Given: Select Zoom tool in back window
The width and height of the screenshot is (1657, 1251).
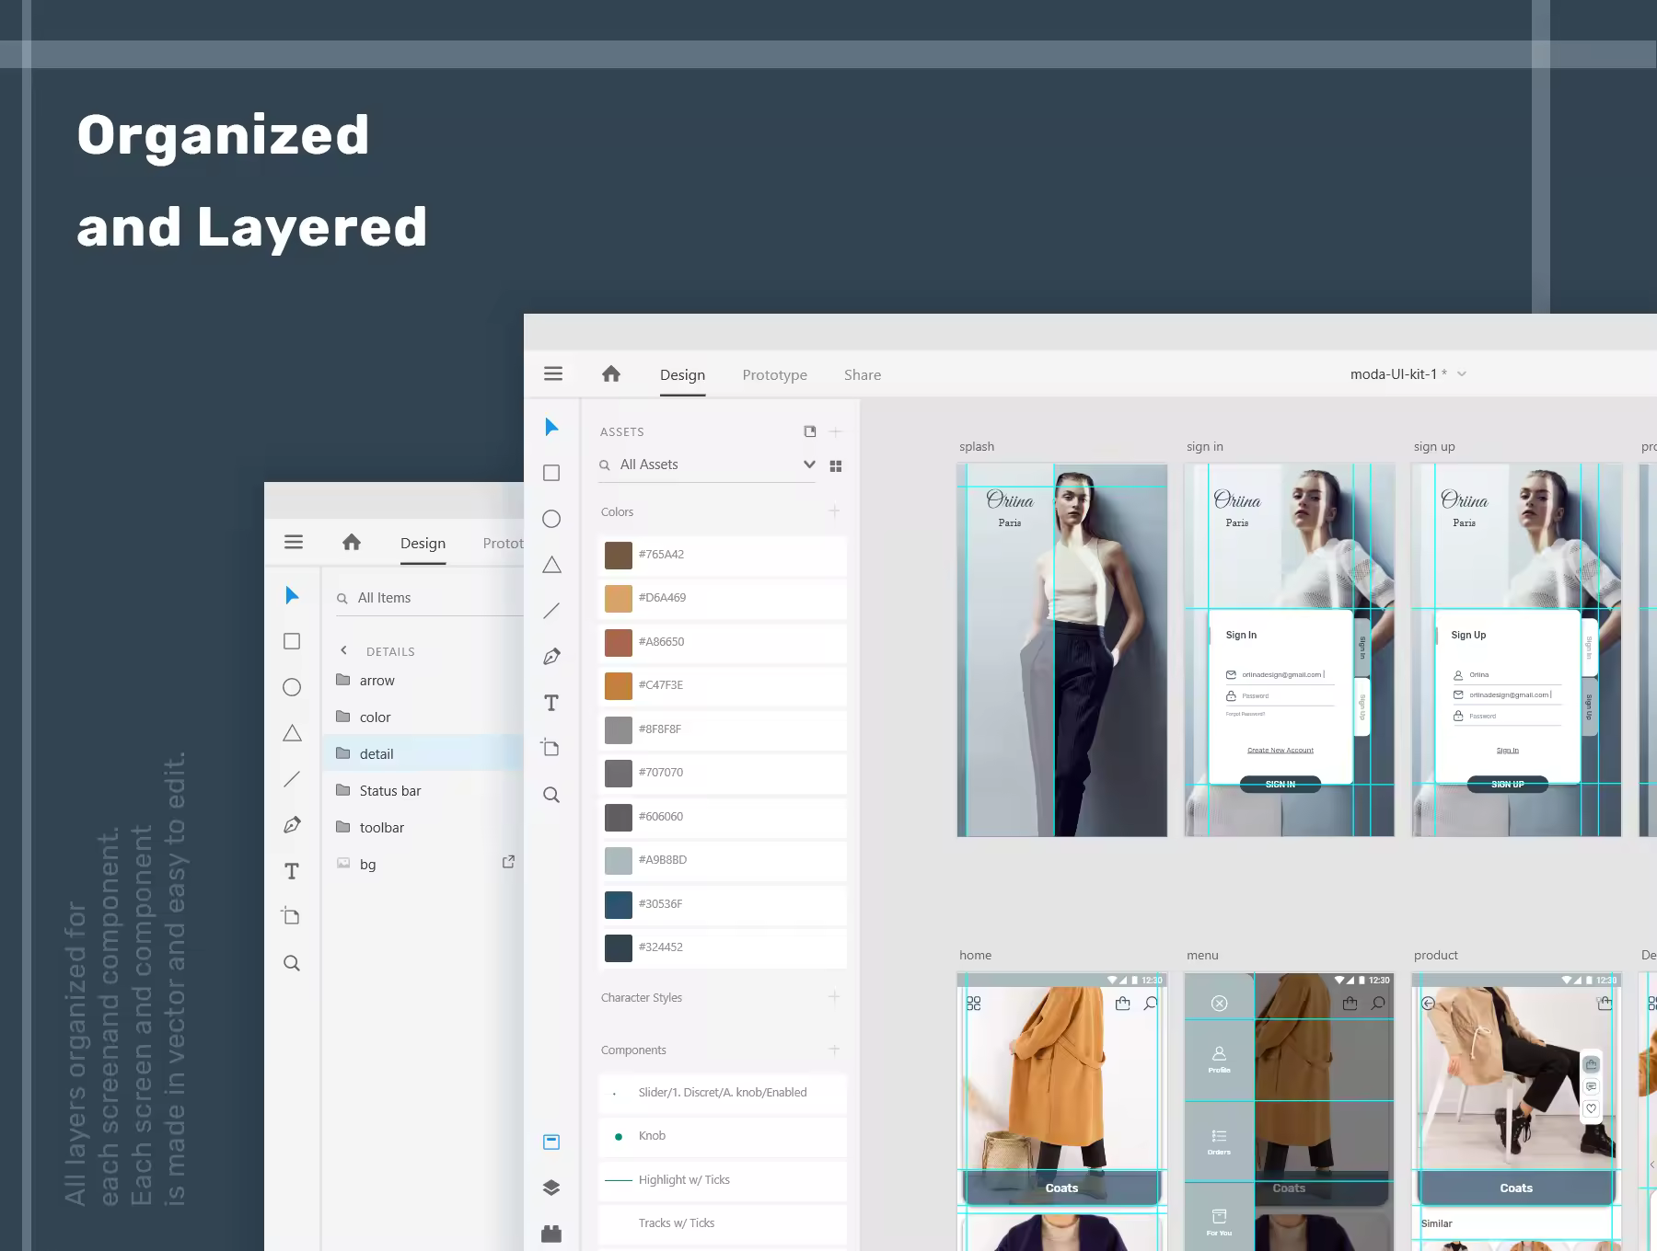Looking at the screenshot, I should pos(292,963).
